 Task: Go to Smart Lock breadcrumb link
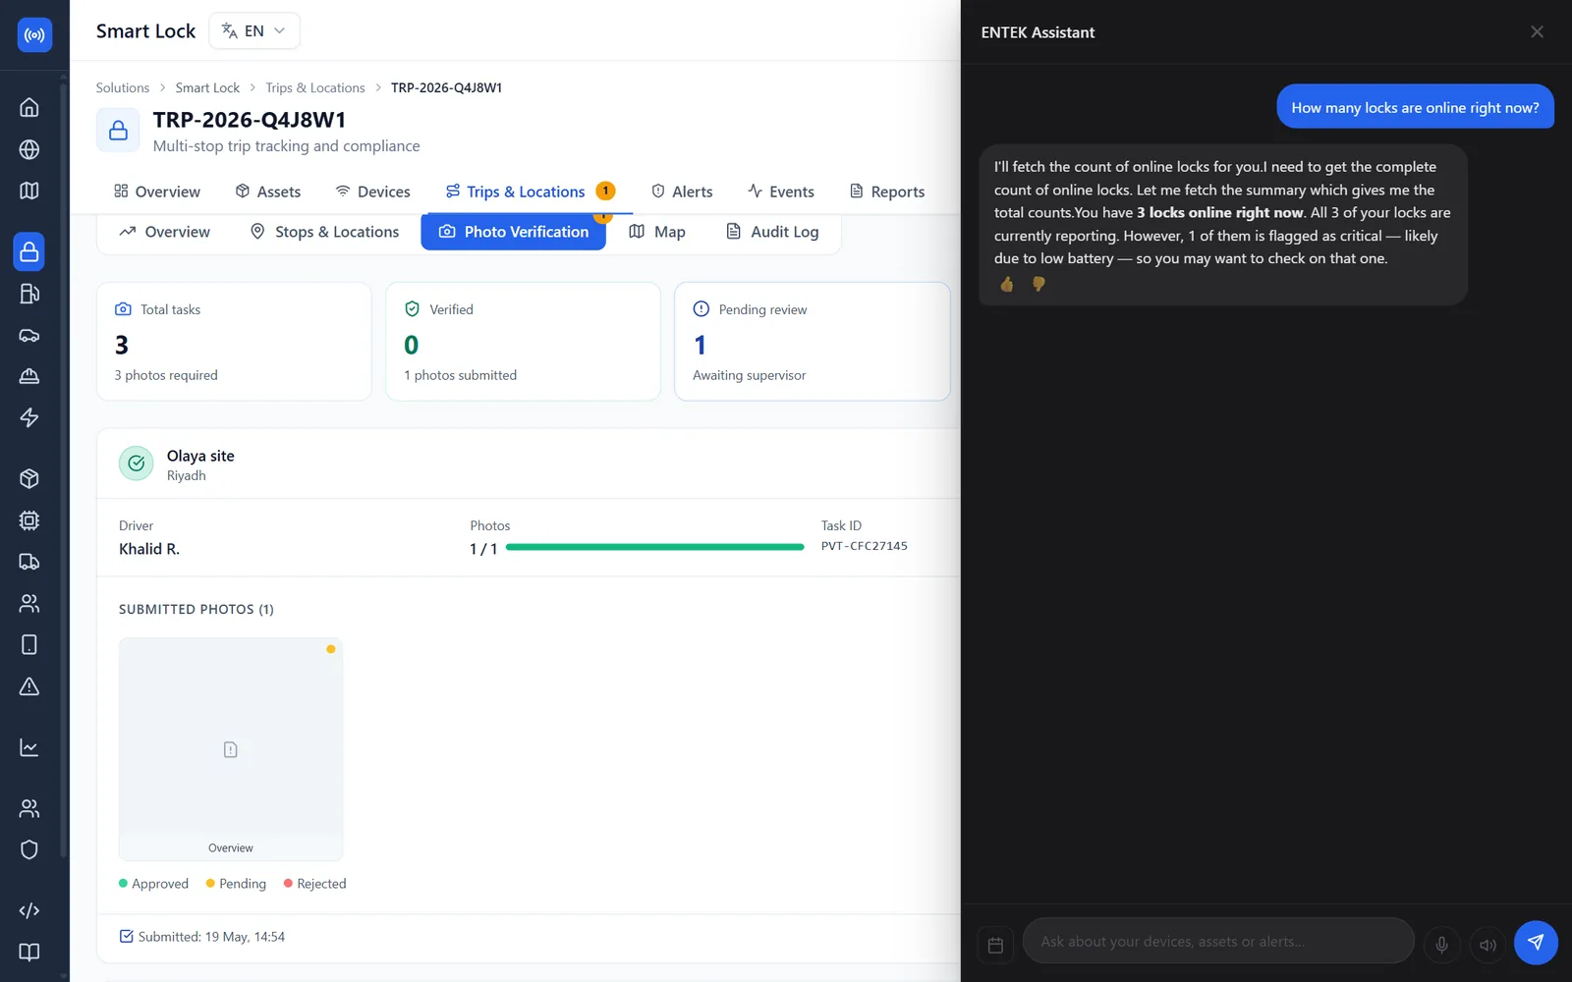coord(207,87)
